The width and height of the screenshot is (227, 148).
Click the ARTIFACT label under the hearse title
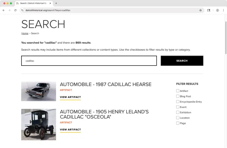[x=66, y=90]
